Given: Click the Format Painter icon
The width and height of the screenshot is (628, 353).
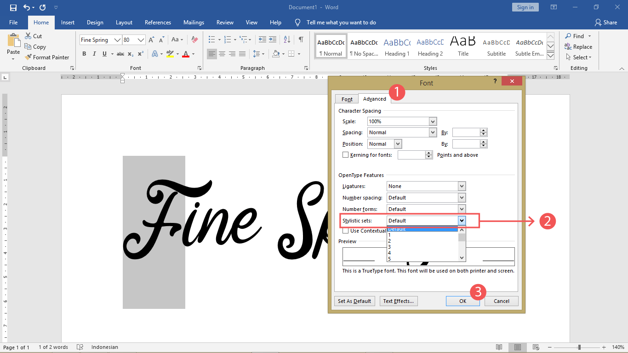Looking at the screenshot, I should click(28, 57).
